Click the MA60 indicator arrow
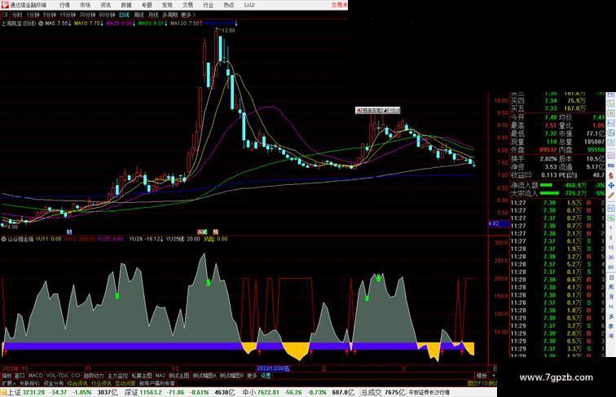This screenshot has height=397, width=616. (165, 24)
